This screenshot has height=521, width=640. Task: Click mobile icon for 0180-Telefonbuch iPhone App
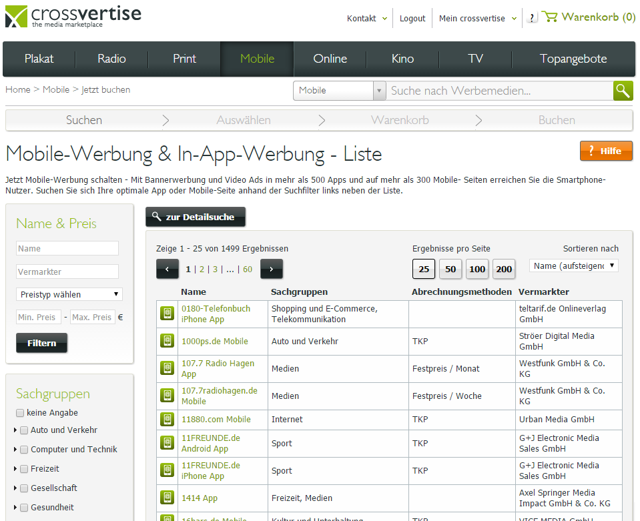pos(168,314)
